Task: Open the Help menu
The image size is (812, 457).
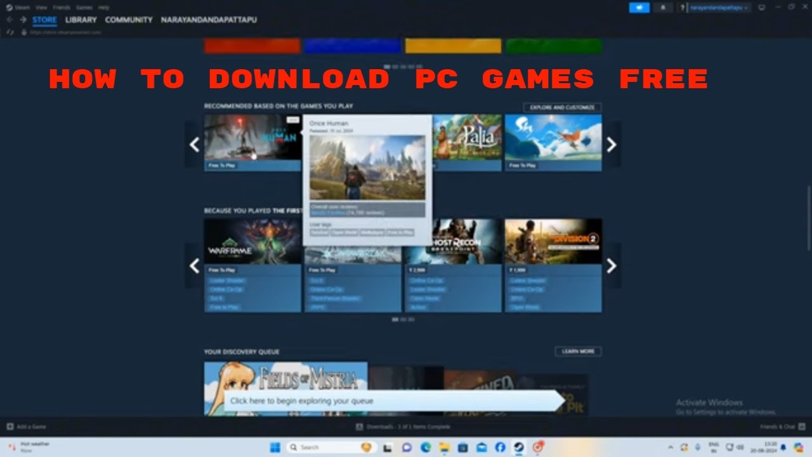Action: [x=103, y=8]
